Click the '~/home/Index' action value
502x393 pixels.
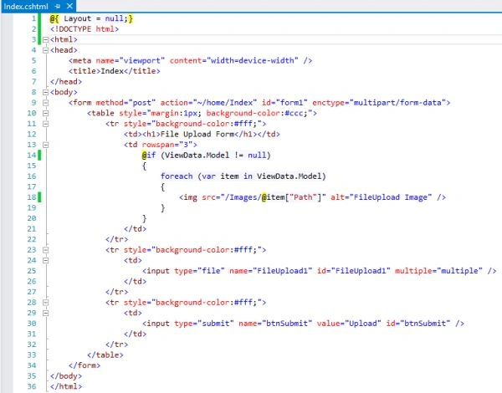click(x=225, y=103)
